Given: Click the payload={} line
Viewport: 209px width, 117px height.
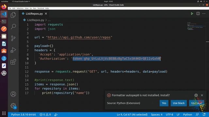Looking at the screenshot, I should [44, 46].
